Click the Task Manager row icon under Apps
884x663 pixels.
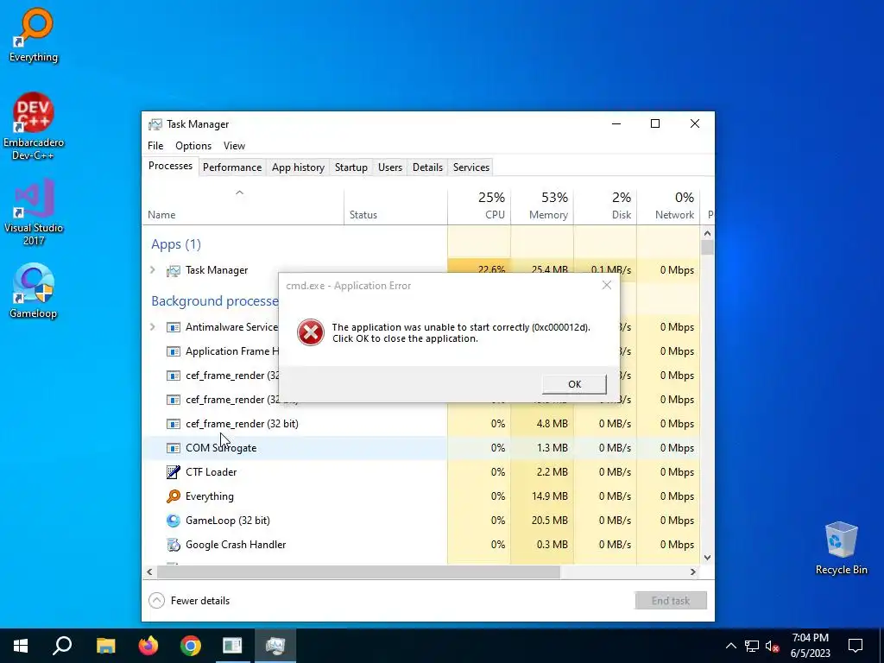pyautogui.click(x=173, y=270)
